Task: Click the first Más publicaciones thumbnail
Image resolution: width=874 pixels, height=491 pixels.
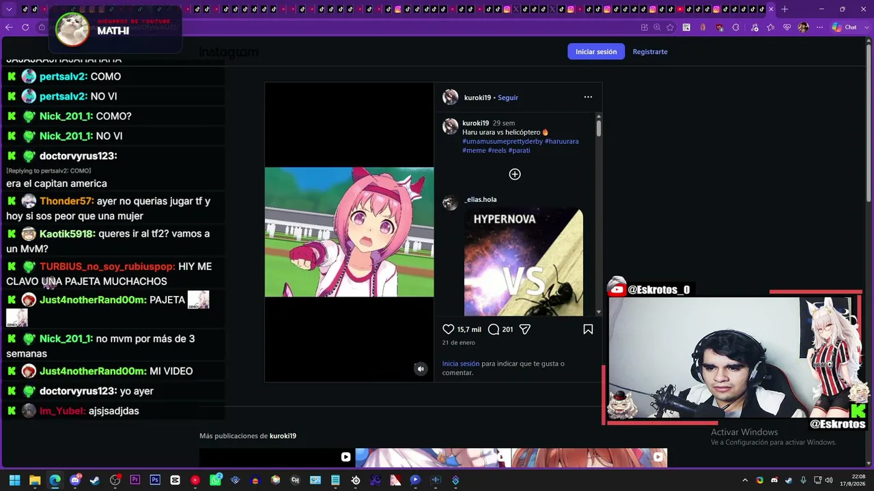Action: click(277, 458)
